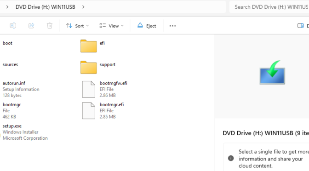Click the support folder label

point(108,65)
